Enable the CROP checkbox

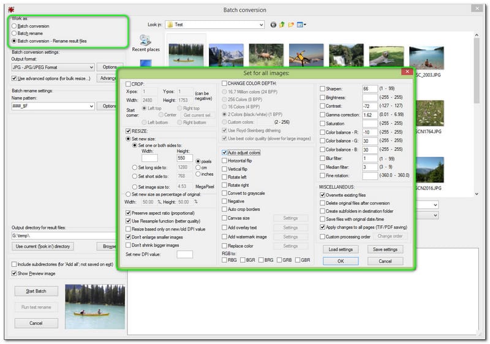(129, 83)
